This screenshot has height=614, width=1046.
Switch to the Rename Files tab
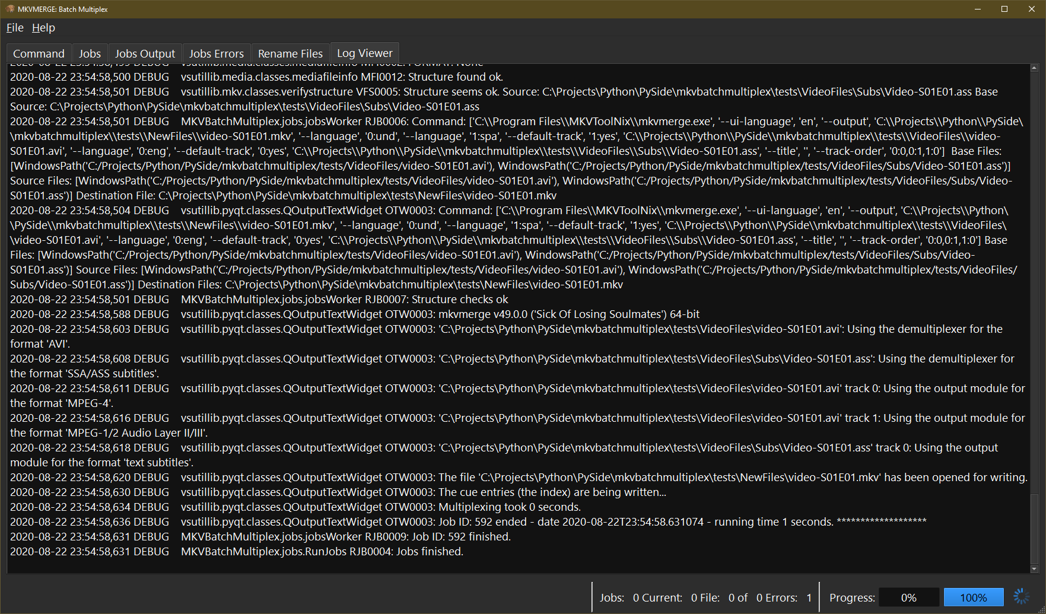point(290,53)
